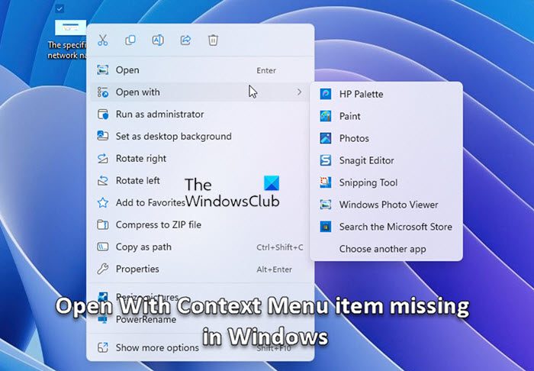
Task: Click the Copy as path icon
Action: click(103, 247)
